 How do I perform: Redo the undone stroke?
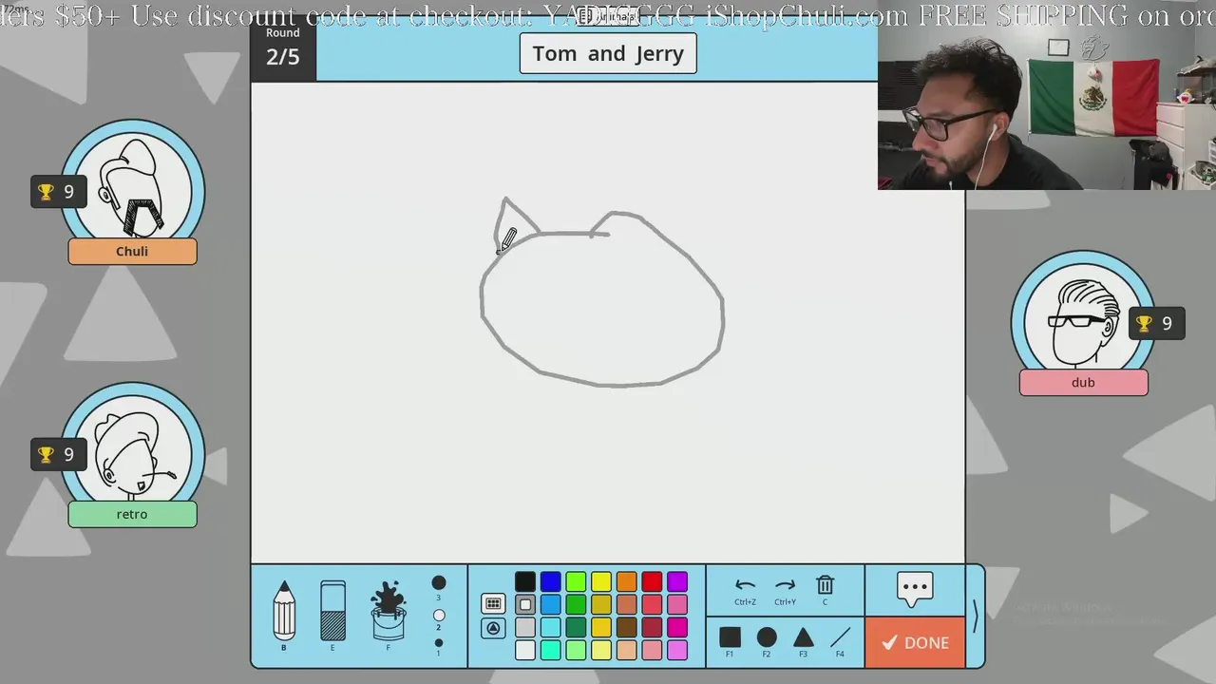(x=785, y=585)
